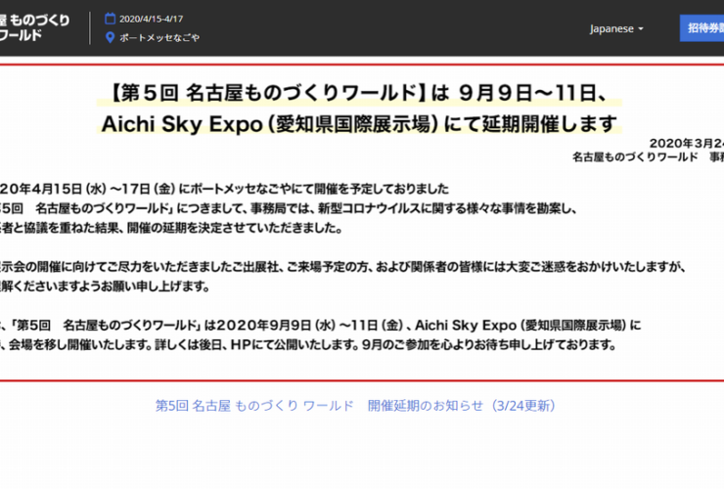This screenshot has width=724, height=489.
Task: Click the announcement date 2020年3月24
Action: tap(687, 143)
